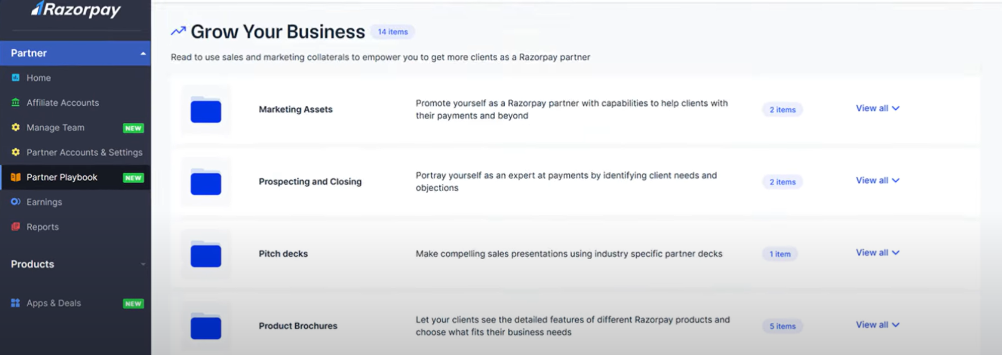Open the Marketing Assets folder icon

click(x=206, y=110)
